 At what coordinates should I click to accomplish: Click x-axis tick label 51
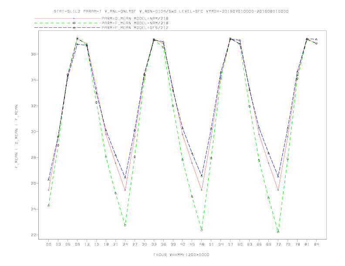(x=211, y=244)
